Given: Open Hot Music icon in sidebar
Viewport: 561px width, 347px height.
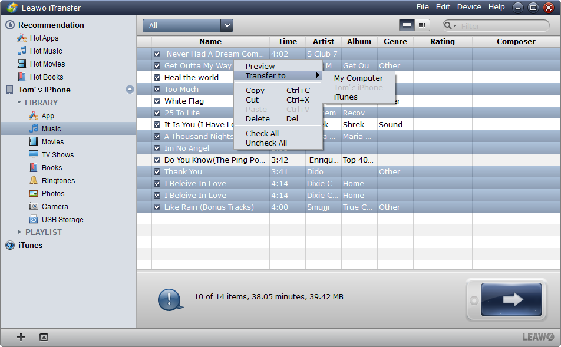Looking at the screenshot, I should pyautogui.click(x=22, y=51).
